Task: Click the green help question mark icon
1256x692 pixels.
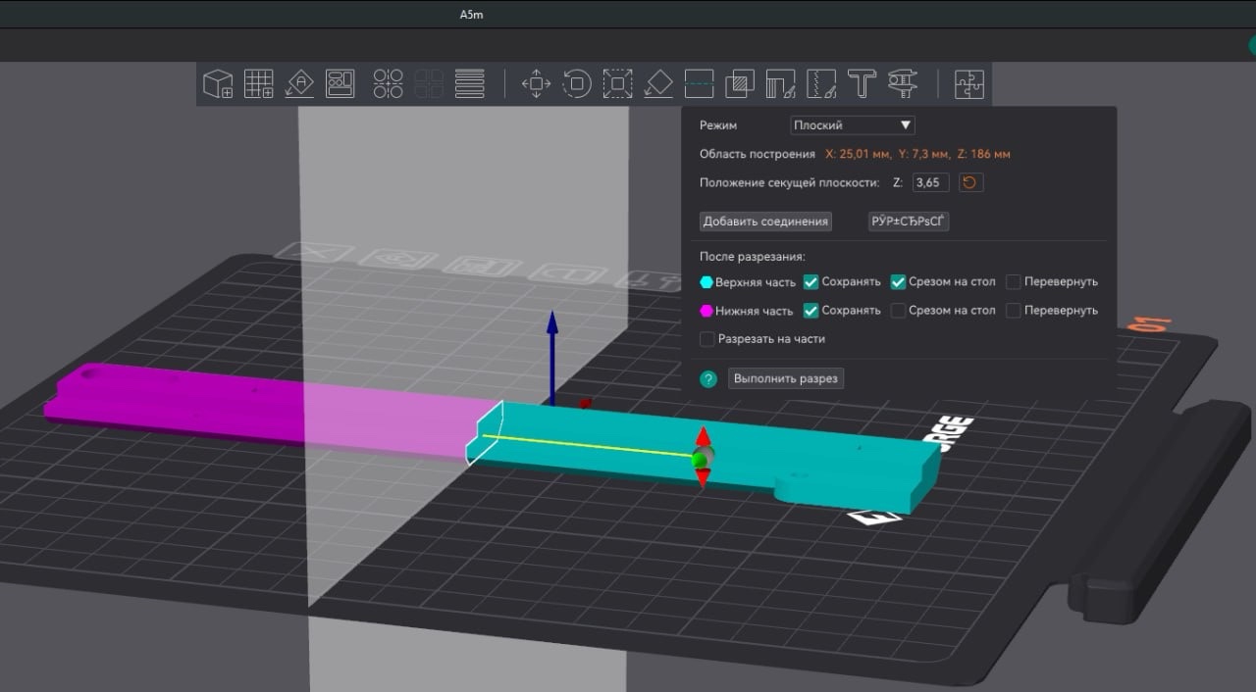Action: [x=708, y=379]
